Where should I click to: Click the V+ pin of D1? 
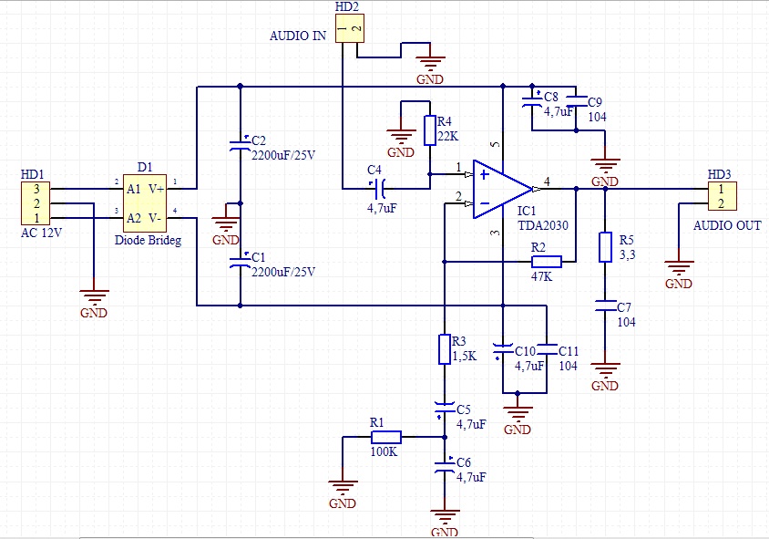tap(157, 189)
